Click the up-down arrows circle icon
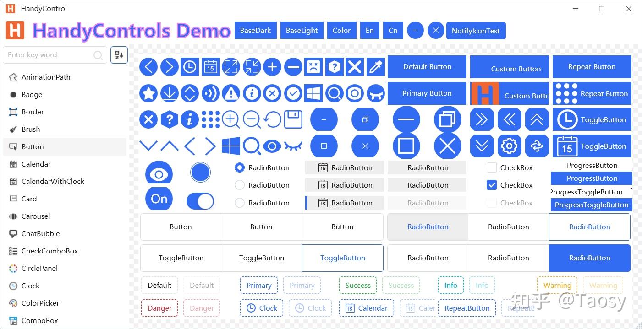642x329 pixels. point(190,93)
